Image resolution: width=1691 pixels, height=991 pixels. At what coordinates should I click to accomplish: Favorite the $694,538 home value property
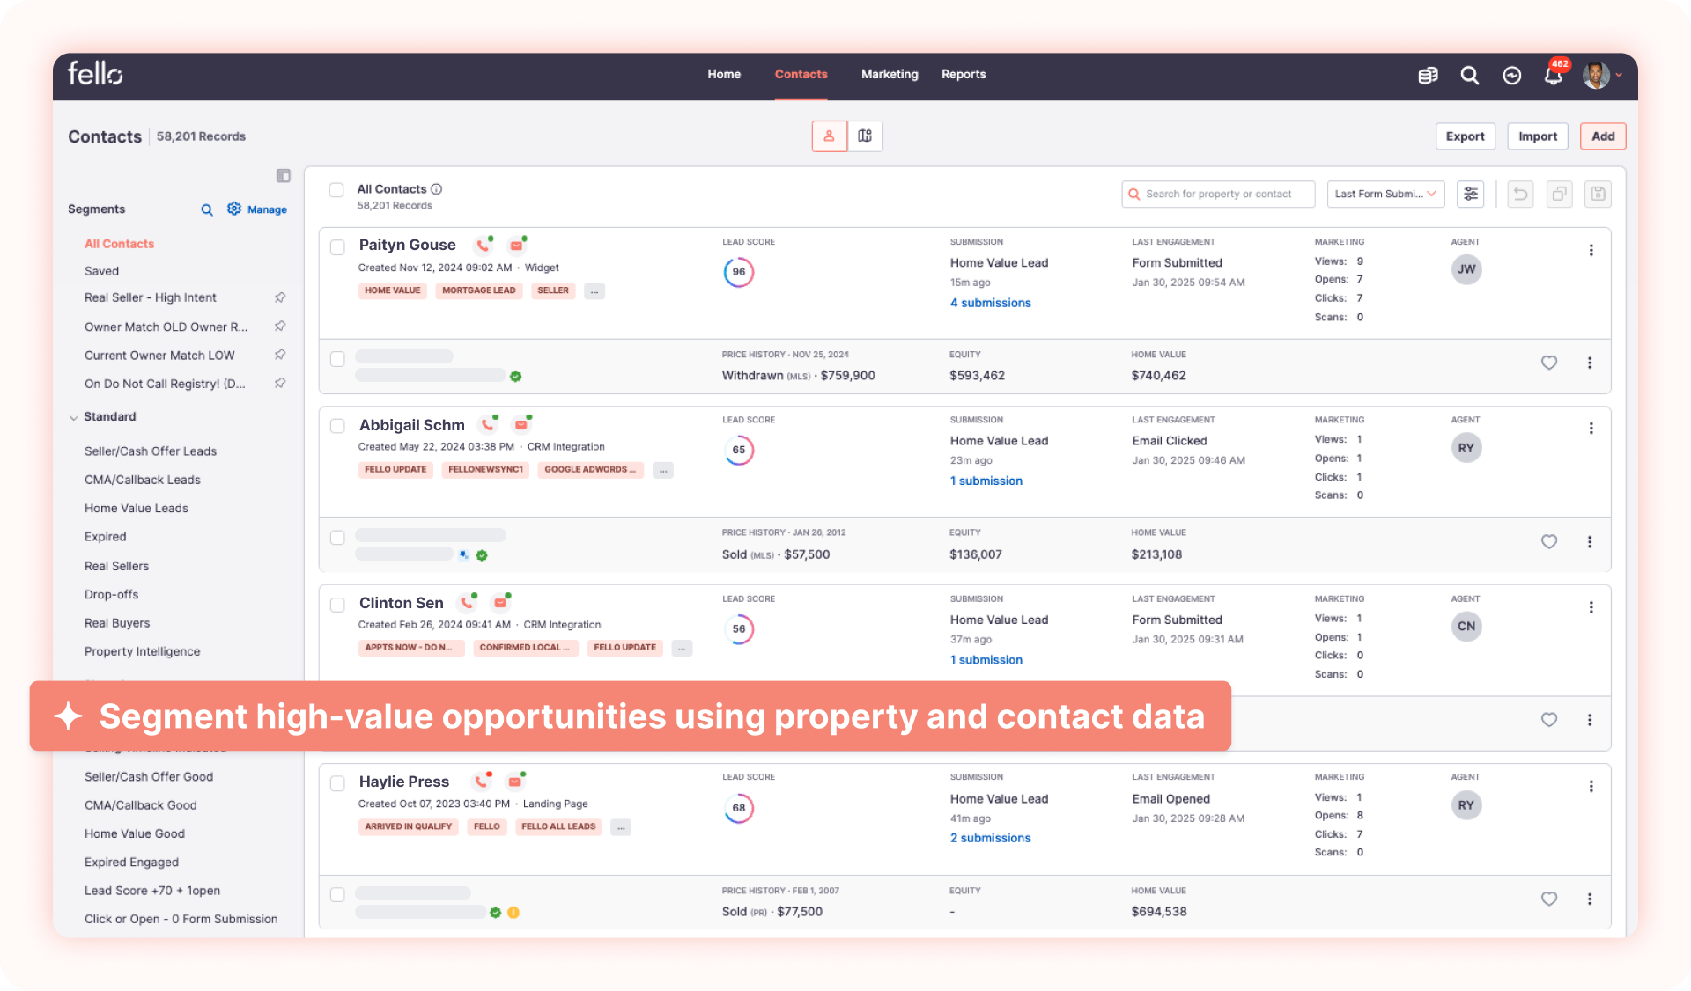pyautogui.click(x=1549, y=899)
